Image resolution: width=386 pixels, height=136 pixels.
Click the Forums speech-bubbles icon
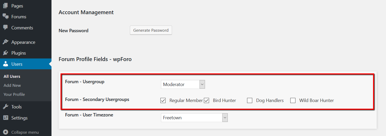(x=5, y=16)
